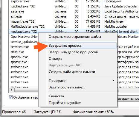Viewport: 139px width, 117px height.
Task: Click 'Local Security Authority' description cell
Action: coord(121,11)
